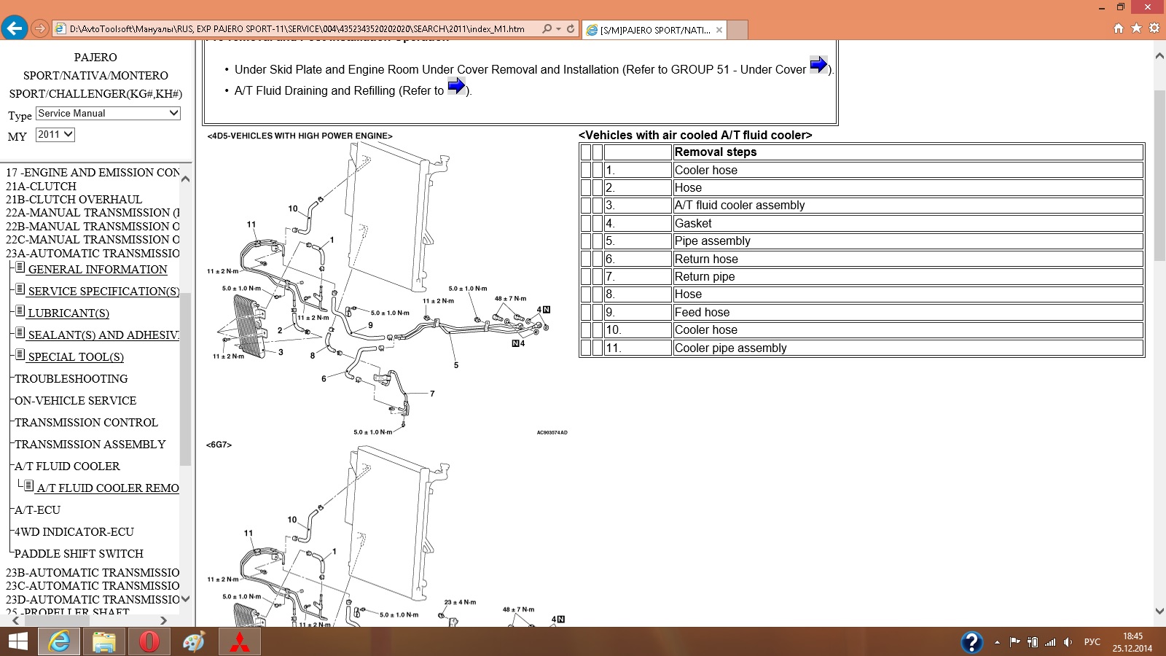Tick the first checkbox for Cooler hose row 1

pos(586,170)
